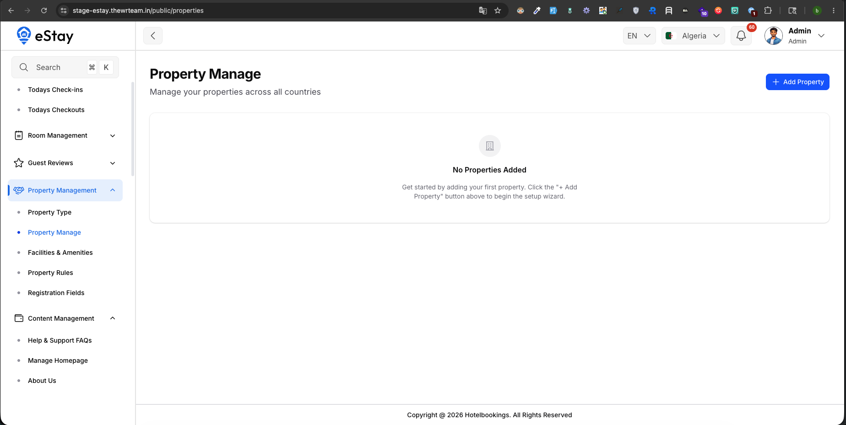Open the notifications bell
This screenshot has width=846, height=425.
[741, 36]
